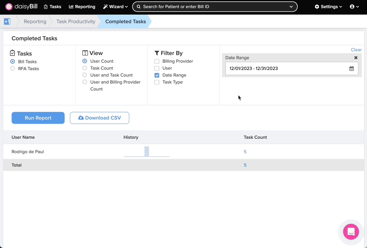Check the Billing Provider filter
Screen dimensions: 367x248
click(x=157, y=61)
